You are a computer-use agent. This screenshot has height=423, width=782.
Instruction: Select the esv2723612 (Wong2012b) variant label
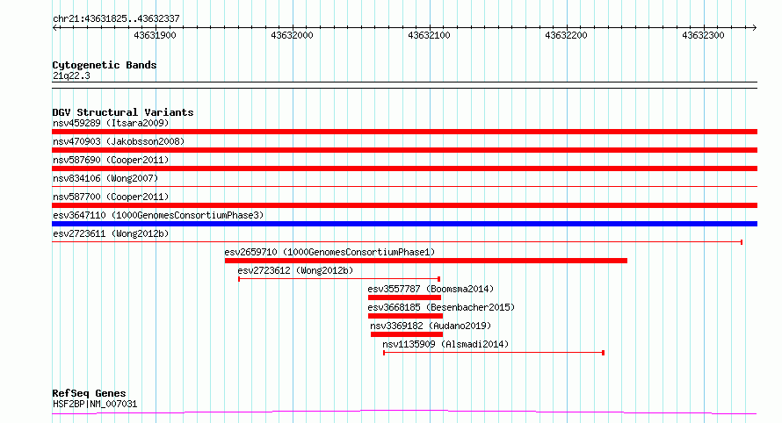295,270
